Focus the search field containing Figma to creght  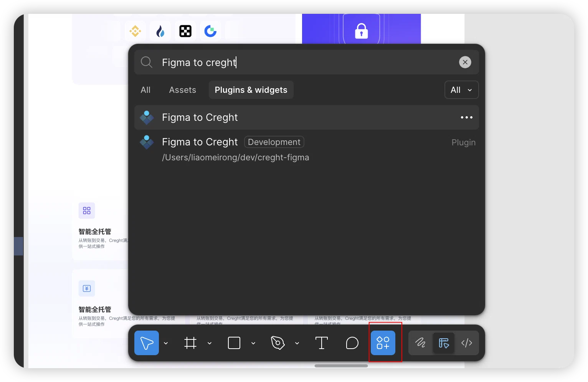(307, 62)
